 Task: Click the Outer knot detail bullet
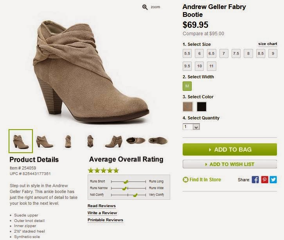pyautogui.click(x=29, y=221)
